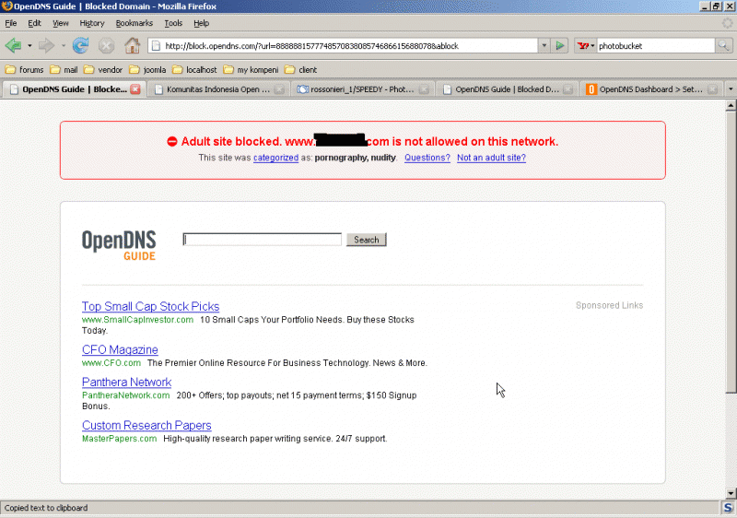This screenshot has width=737, height=518.
Task: Focus the OpenDNS Guide search field
Action: (263, 240)
